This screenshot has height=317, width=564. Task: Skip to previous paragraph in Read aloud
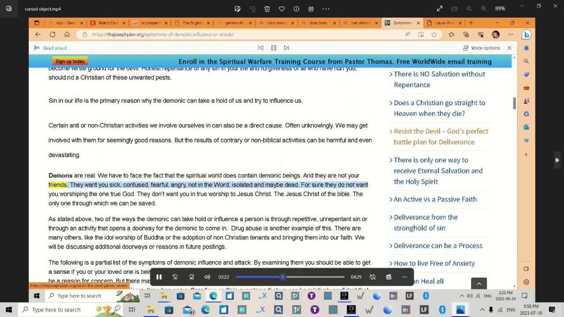[261, 48]
